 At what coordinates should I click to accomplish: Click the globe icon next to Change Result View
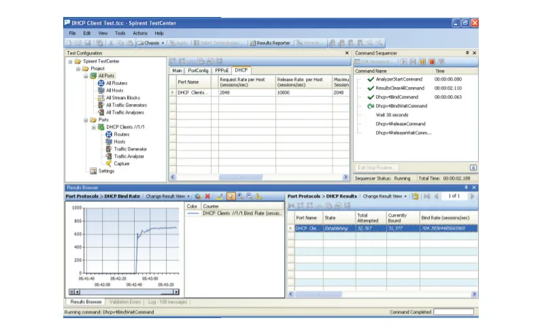pos(198,196)
